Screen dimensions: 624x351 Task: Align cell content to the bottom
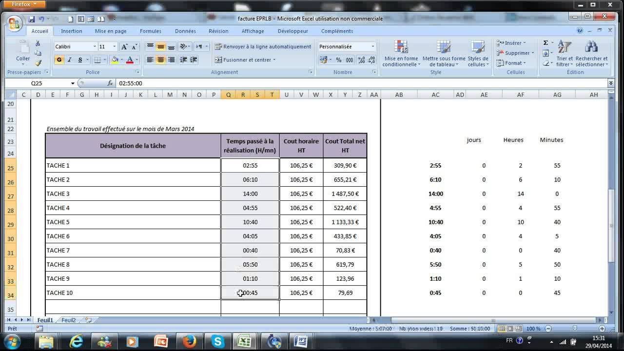[171, 47]
